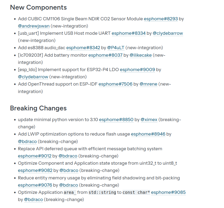Image resolution: width=224 pixels, height=208 pixels.
Task: Open esphome#8850 python version link
Action: point(116,120)
